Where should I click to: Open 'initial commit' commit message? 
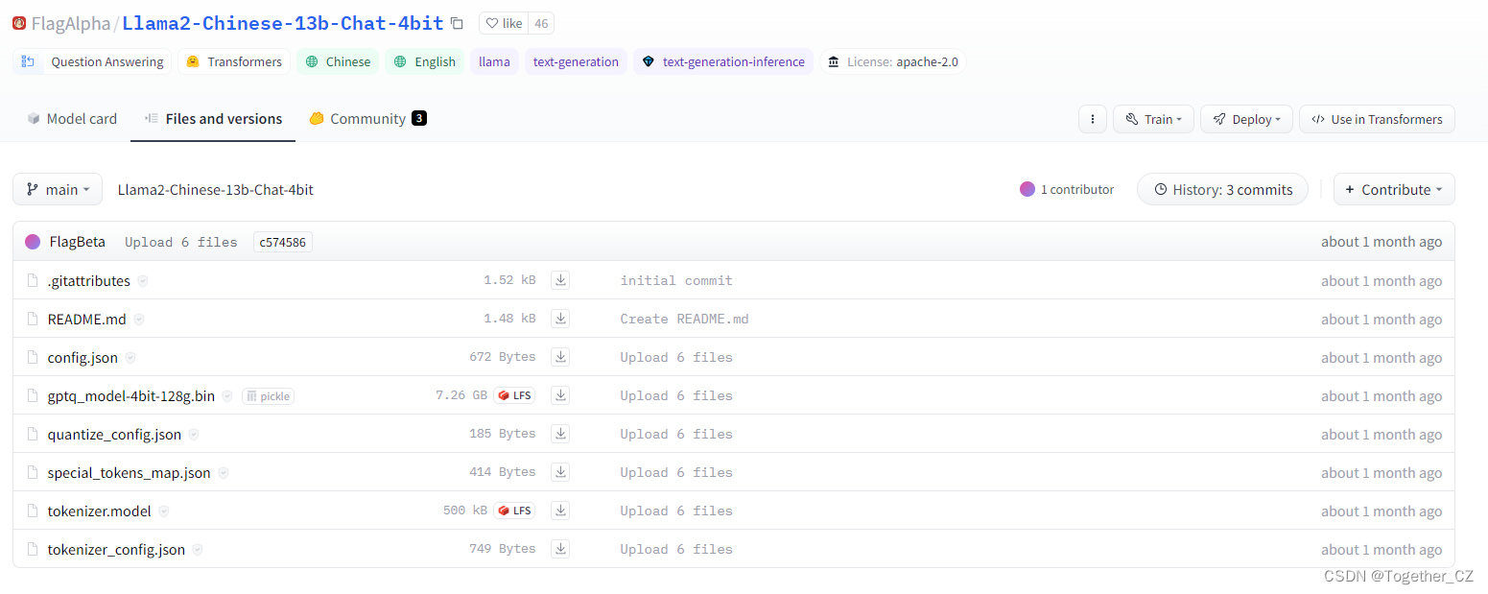pos(676,280)
